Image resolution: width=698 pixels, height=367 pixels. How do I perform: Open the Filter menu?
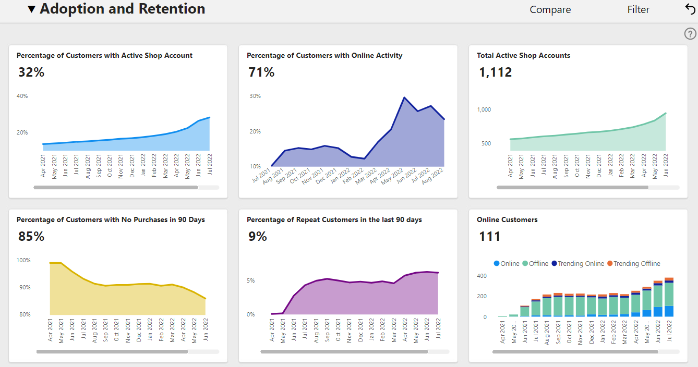(639, 9)
